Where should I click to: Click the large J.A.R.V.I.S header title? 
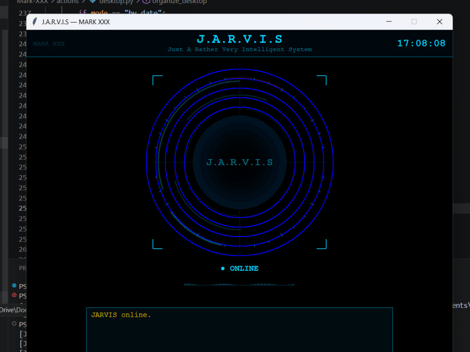pyautogui.click(x=240, y=39)
